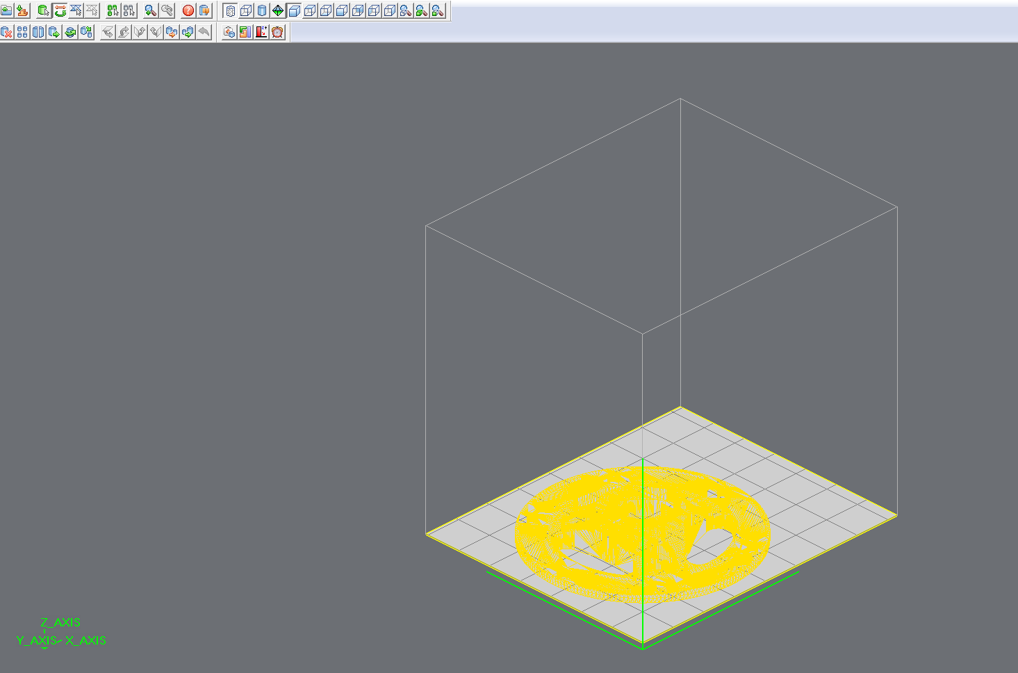Toggle the solid shaded cube view
Viewport: 1018px width, 673px height.
point(294,11)
